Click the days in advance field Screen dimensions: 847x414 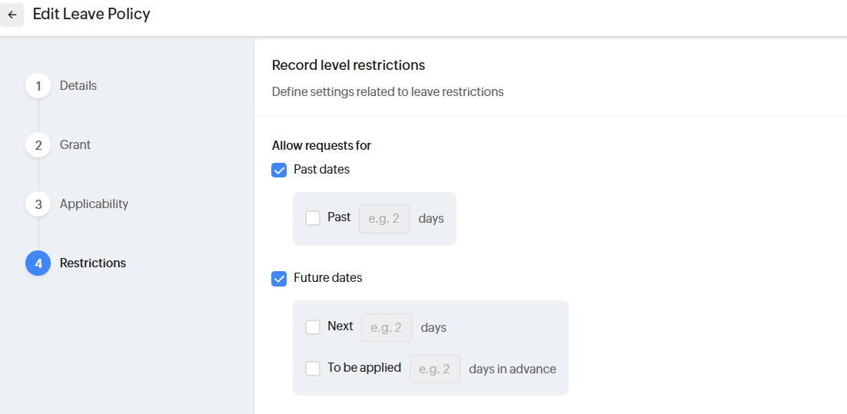[x=435, y=369]
